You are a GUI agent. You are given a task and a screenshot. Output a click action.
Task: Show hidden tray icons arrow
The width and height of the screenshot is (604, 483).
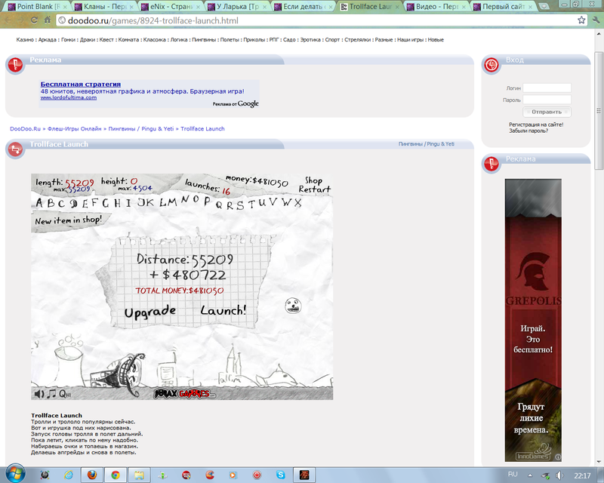[x=530, y=475]
